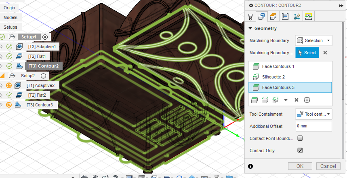This screenshot has width=347, height=178.
Task: Select the Models browser item
Action: (x=11, y=17)
